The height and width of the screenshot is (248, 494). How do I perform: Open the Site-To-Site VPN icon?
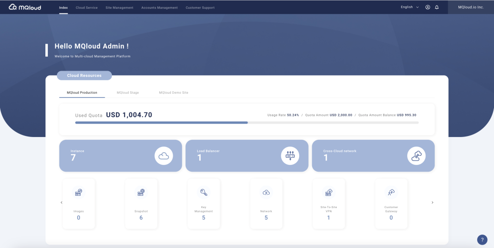click(x=329, y=193)
